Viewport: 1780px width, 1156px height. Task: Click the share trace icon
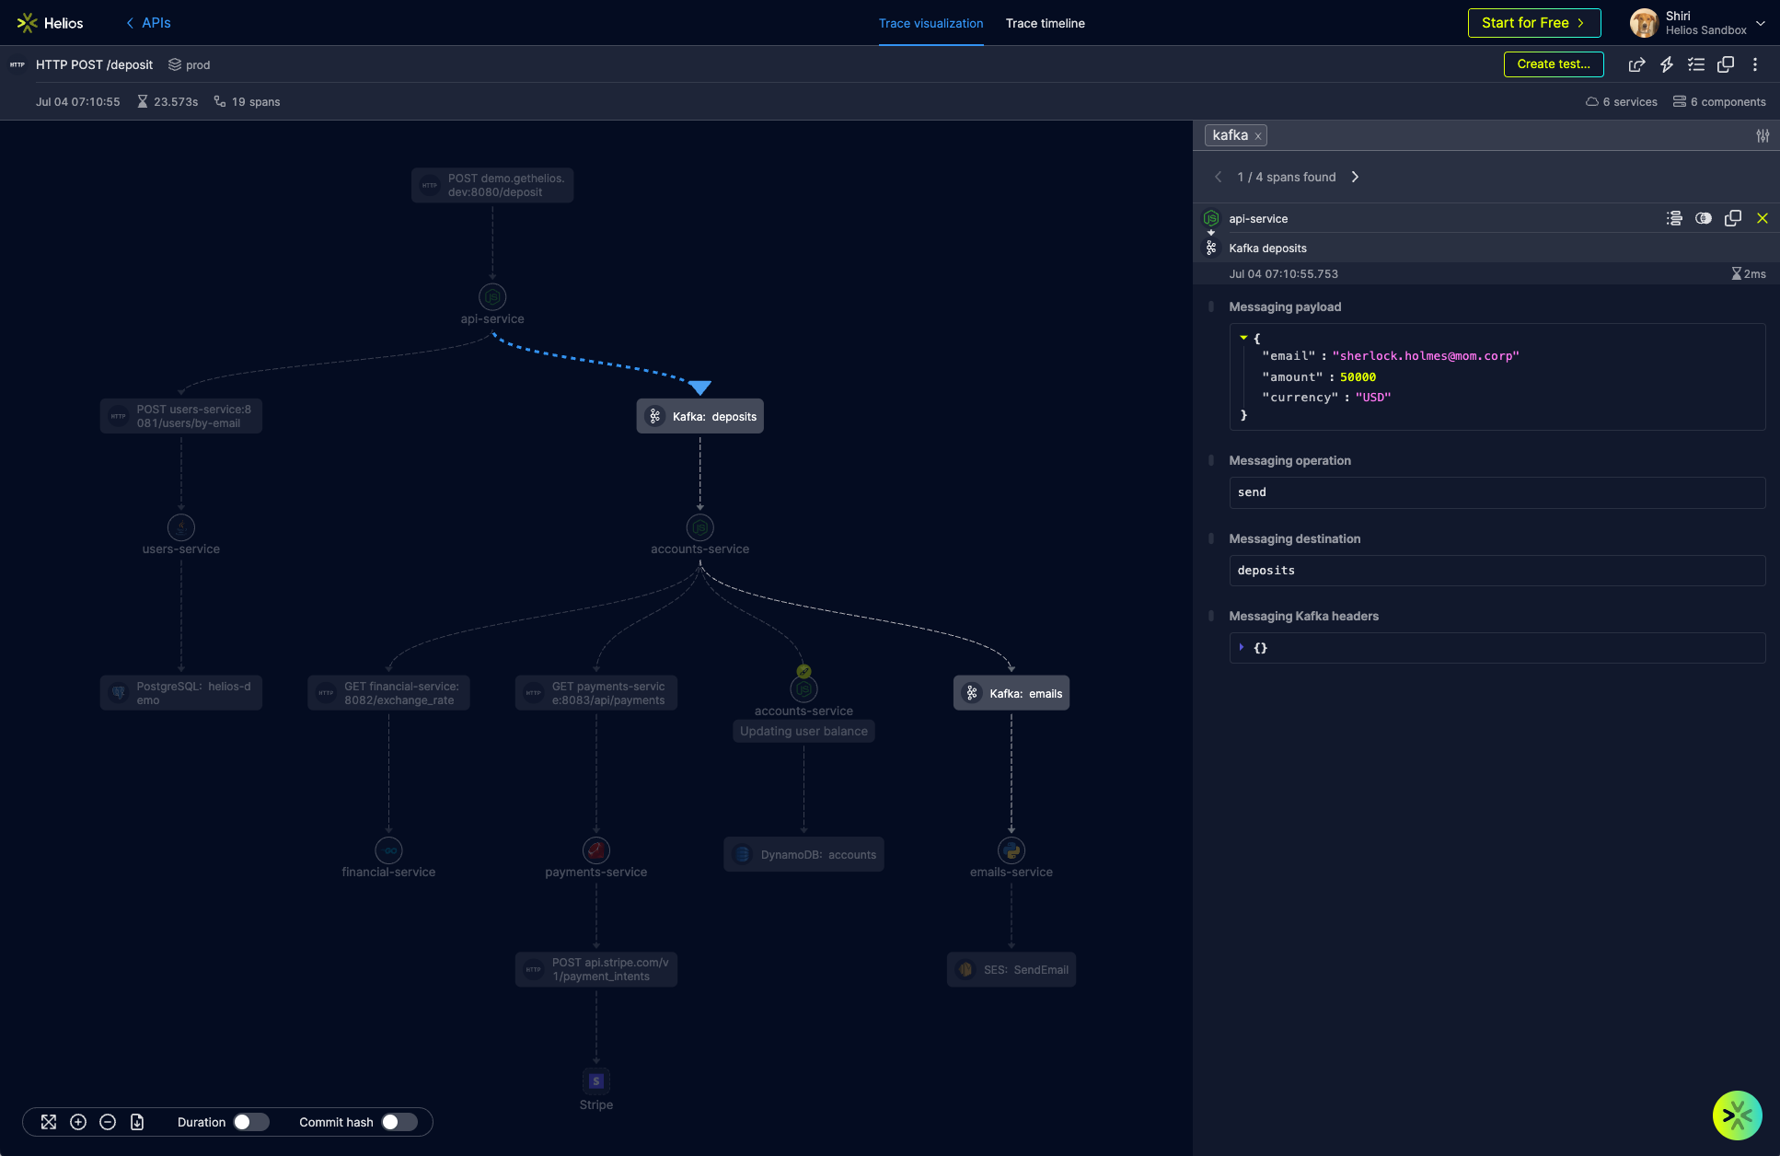pos(1636,64)
